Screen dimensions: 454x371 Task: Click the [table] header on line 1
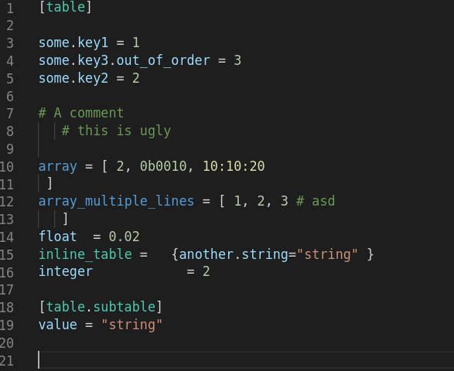point(65,7)
